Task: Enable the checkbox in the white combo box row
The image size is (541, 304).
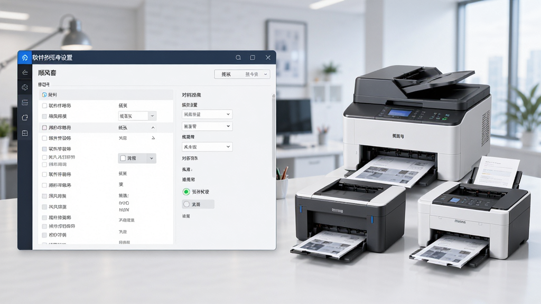Action: [x=44, y=116]
